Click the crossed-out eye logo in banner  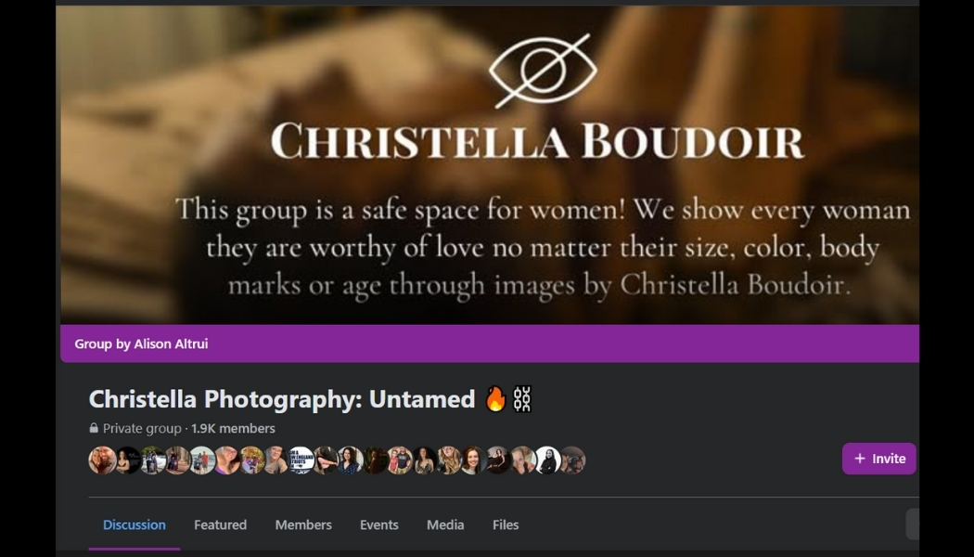point(543,71)
